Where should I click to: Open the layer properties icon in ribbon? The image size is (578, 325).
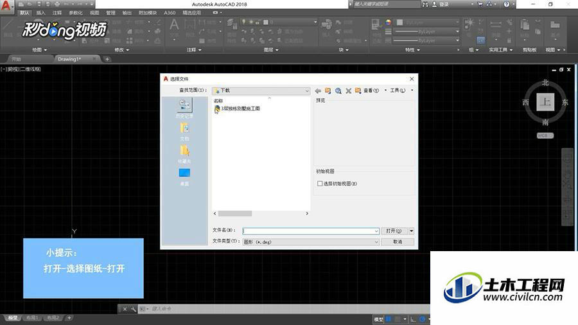point(231,24)
